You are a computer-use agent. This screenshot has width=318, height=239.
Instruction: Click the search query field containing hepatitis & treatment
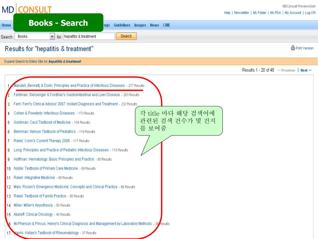[x=89, y=36]
